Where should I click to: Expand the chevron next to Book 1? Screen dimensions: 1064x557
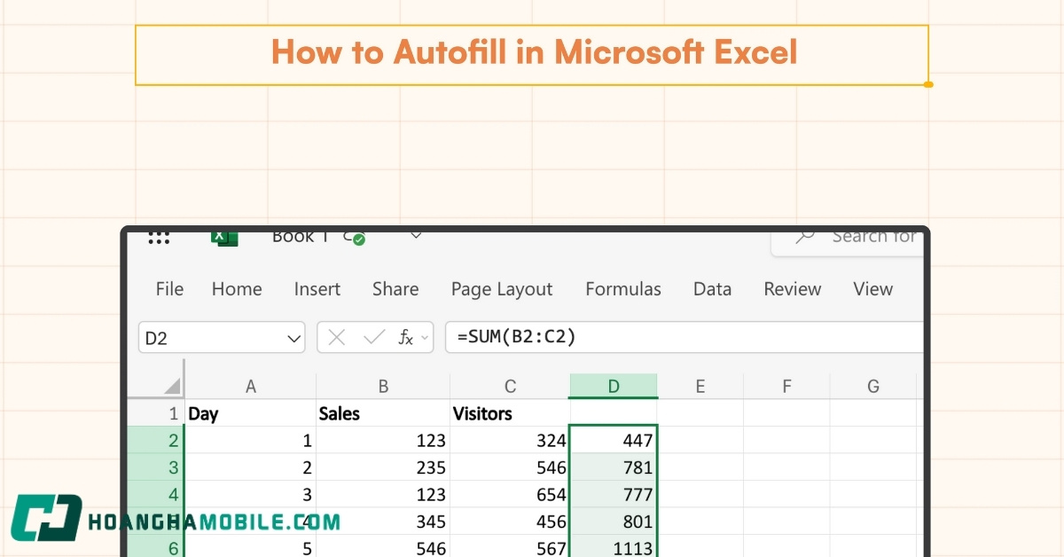(416, 236)
